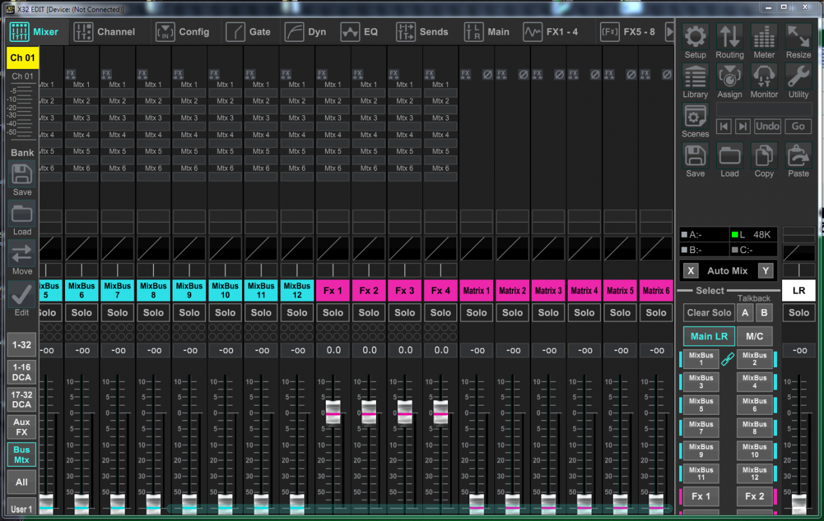Click the FX insert icon above the Fx 1 strip
Screen dimensions: 824x521
coord(321,75)
